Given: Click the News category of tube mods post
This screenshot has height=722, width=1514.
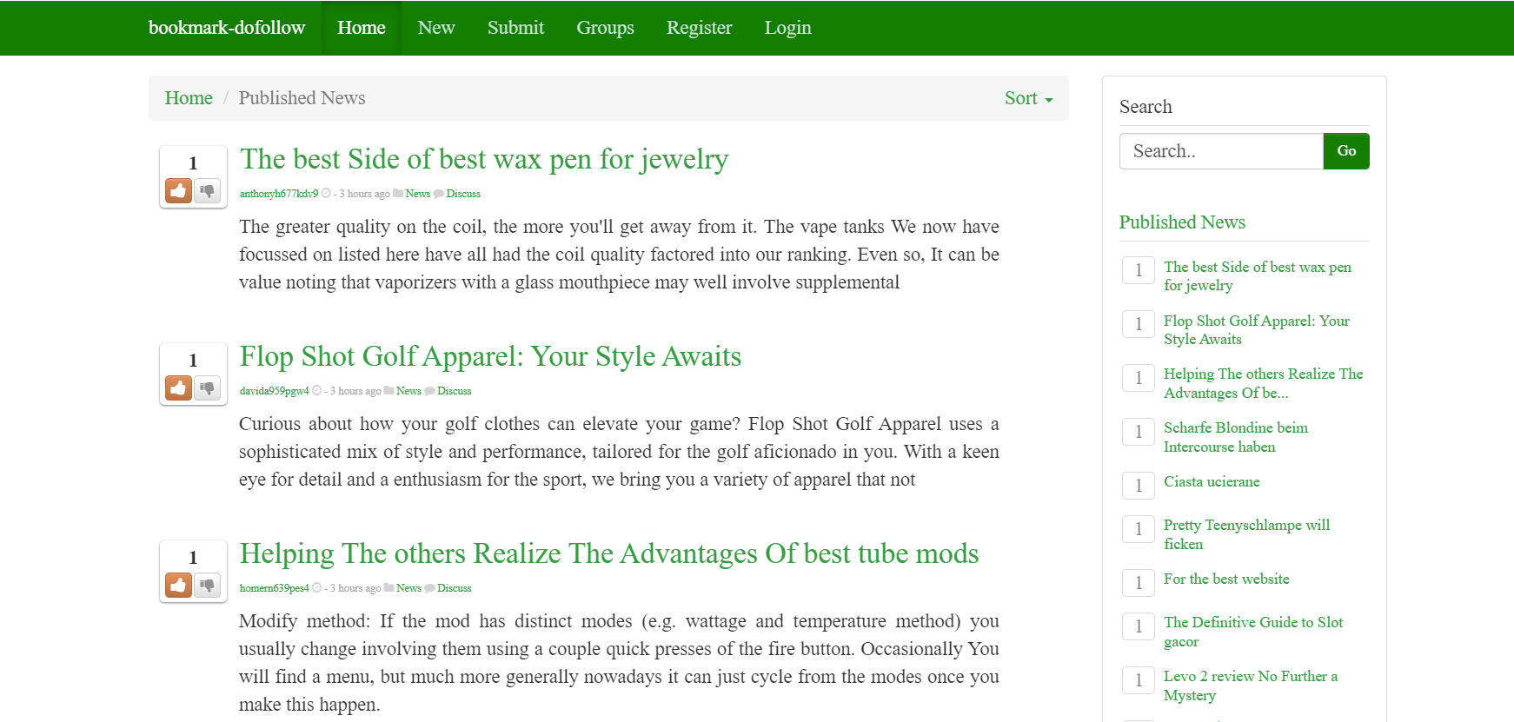Looking at the screenshot, I should point(408,588).
